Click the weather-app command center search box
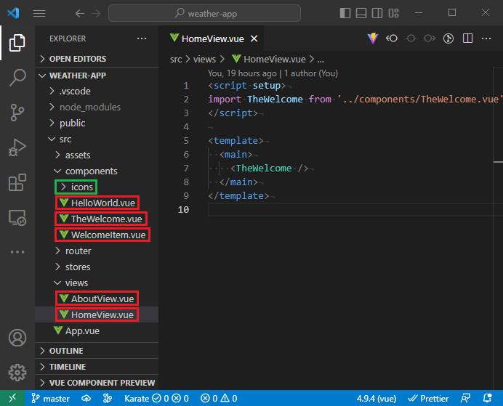503x406 pixels. tap(205, 14)
